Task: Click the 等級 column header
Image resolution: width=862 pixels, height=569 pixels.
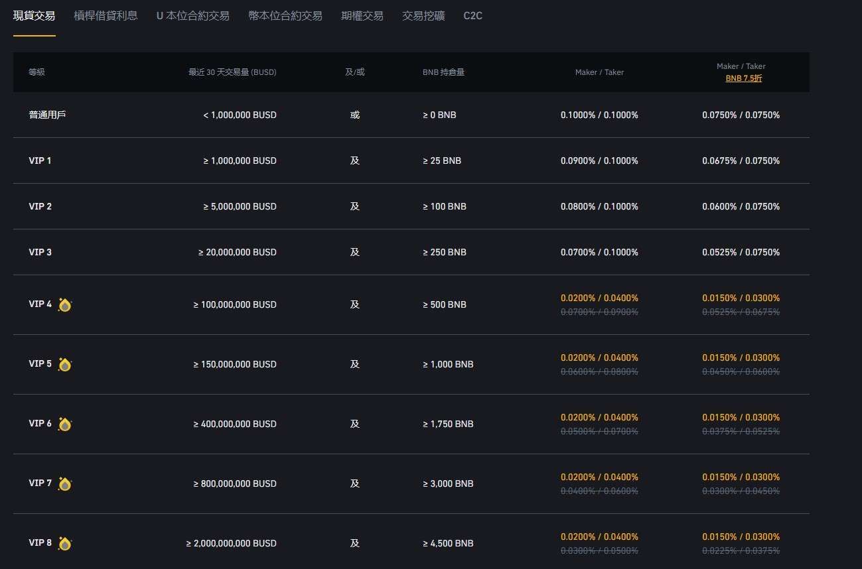Action: coord(36,72)
